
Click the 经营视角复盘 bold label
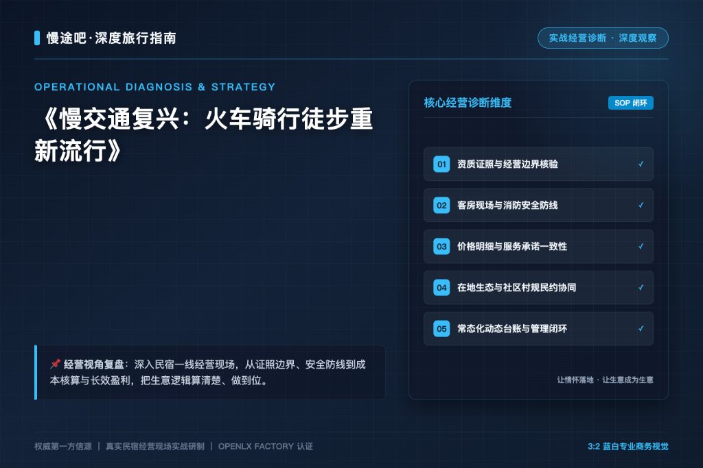click(93, 365)
